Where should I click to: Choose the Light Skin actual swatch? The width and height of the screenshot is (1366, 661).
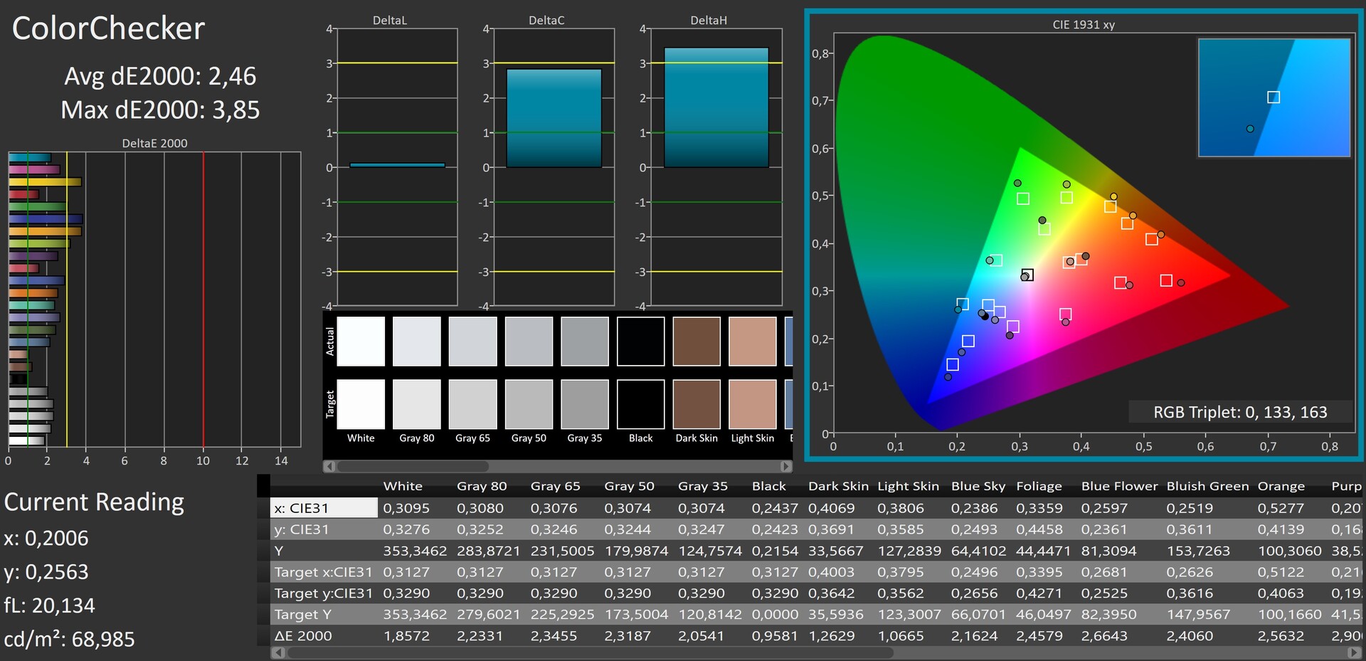point(752,342)
